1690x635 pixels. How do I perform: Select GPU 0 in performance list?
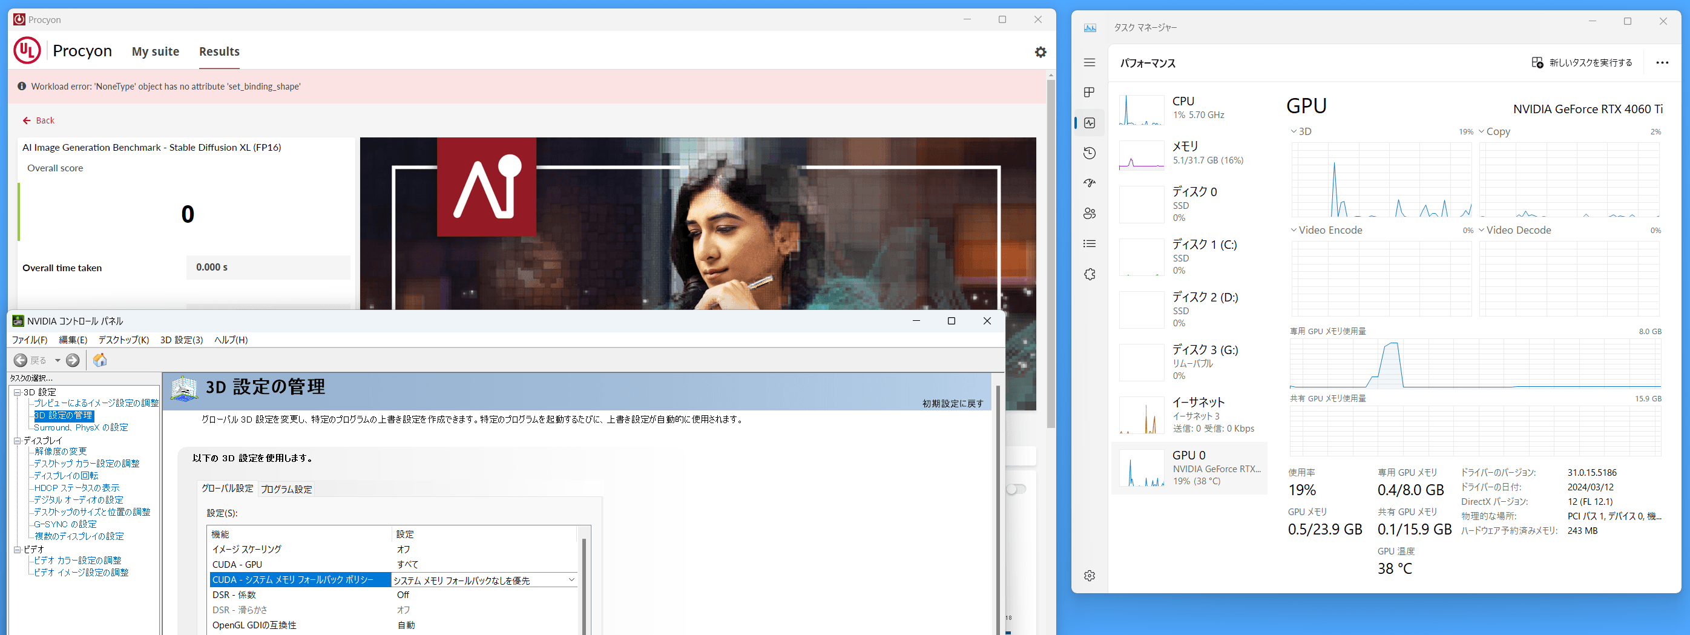pyautogui.click(x=1189, y=468)
